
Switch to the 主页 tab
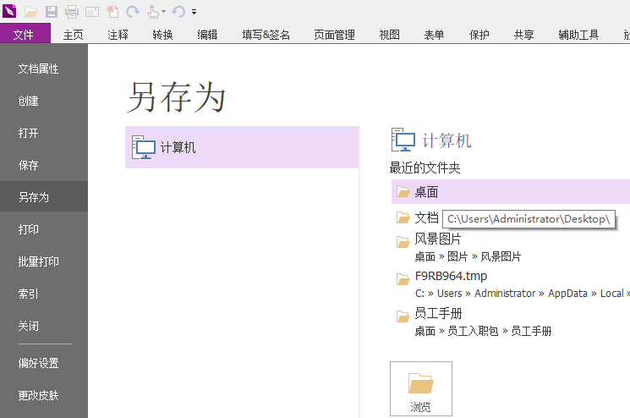73,35
